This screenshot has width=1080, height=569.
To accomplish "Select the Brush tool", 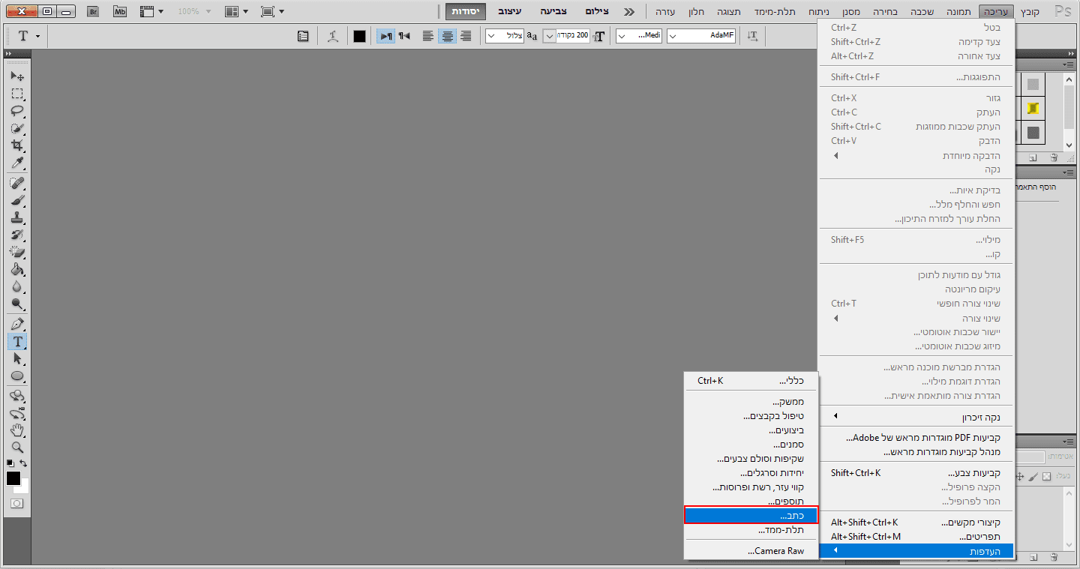I will pos(17,200).
